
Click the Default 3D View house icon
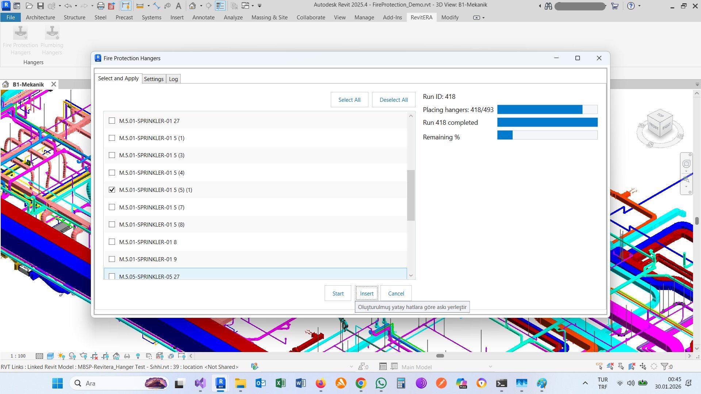click(192, 6)
